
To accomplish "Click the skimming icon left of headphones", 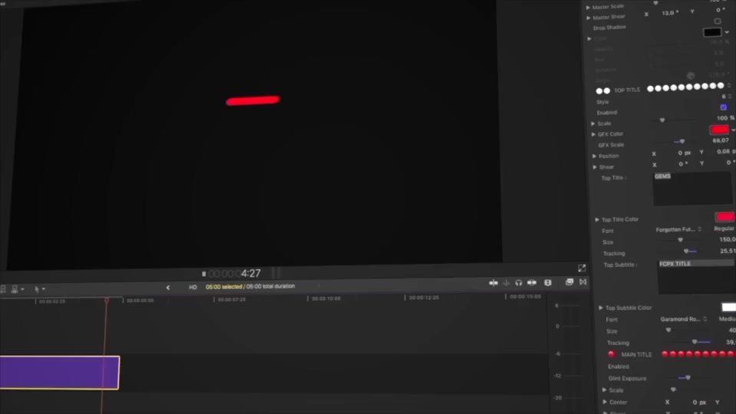I will tap(506, 283).
